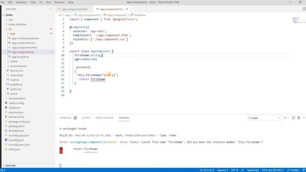Open main.ts in explorer
The image size is (306, 172).
click(x=14, y=80)
